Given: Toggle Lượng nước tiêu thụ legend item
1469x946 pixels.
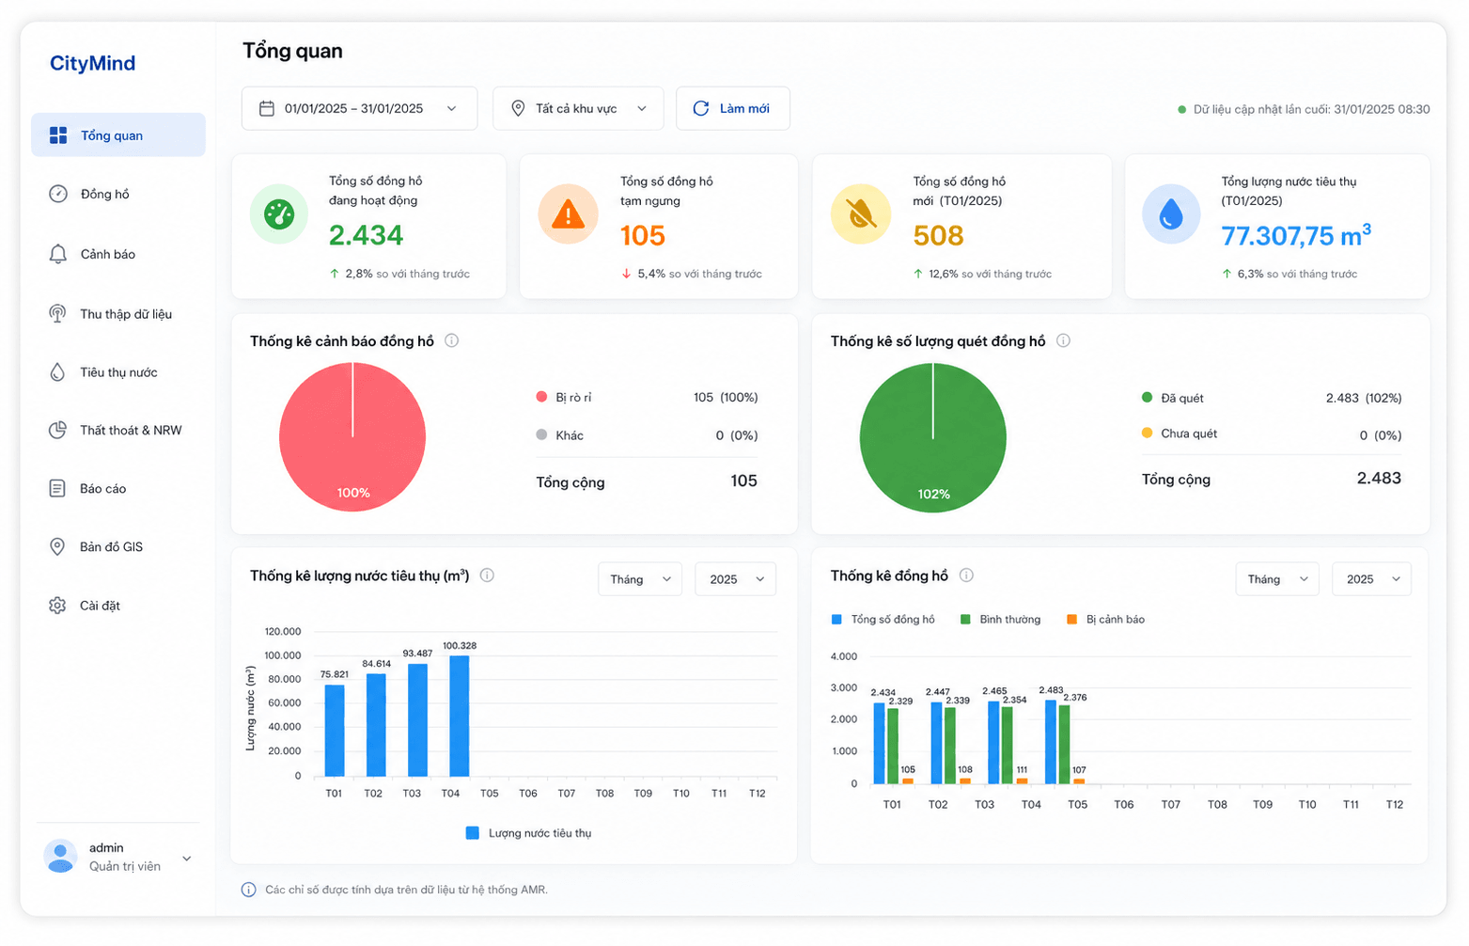Looking at the screenshot, I should [x=529, y=833].
